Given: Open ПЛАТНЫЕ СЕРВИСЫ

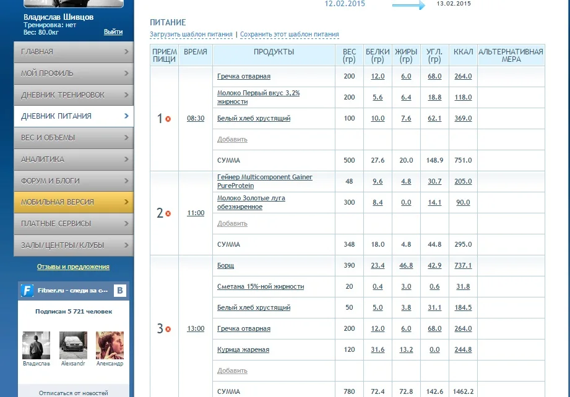Looking at the screenshot, I should tap(74, 223).
